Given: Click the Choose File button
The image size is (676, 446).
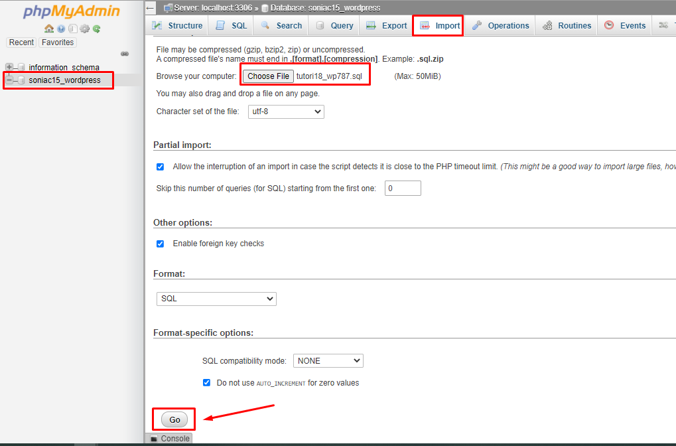Looking at the screenshot, I should click(268, 76).
